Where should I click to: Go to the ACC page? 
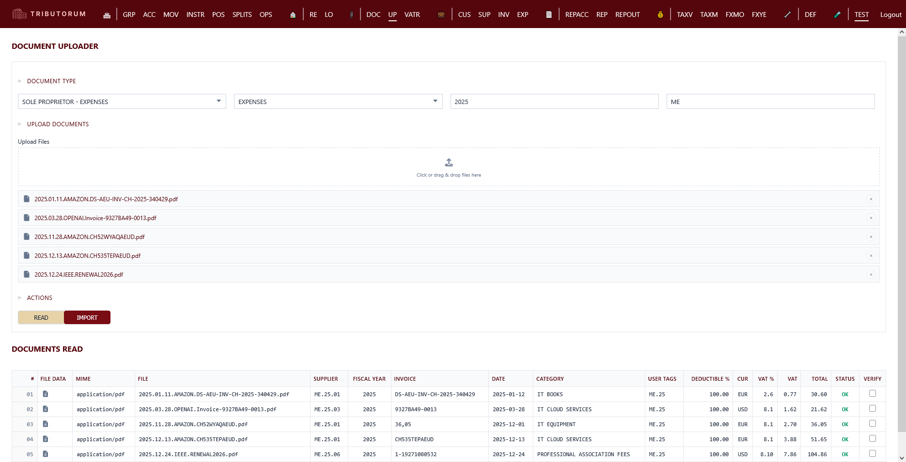[x=149, y=15]
